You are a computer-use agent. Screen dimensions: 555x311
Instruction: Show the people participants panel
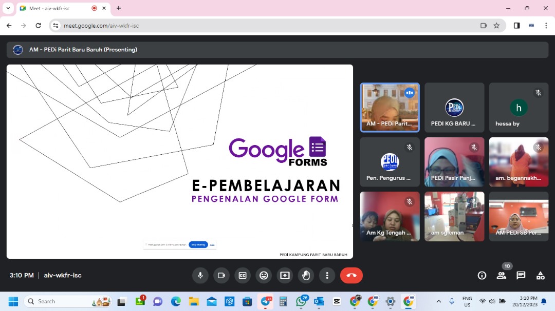(x=501, y=276)
